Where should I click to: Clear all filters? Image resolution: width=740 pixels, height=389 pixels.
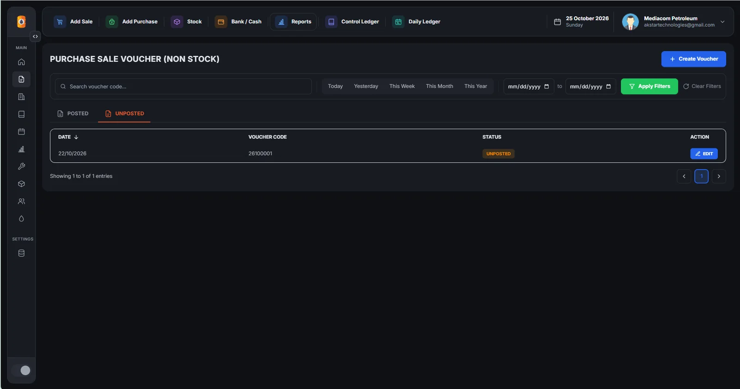(702, 86)
